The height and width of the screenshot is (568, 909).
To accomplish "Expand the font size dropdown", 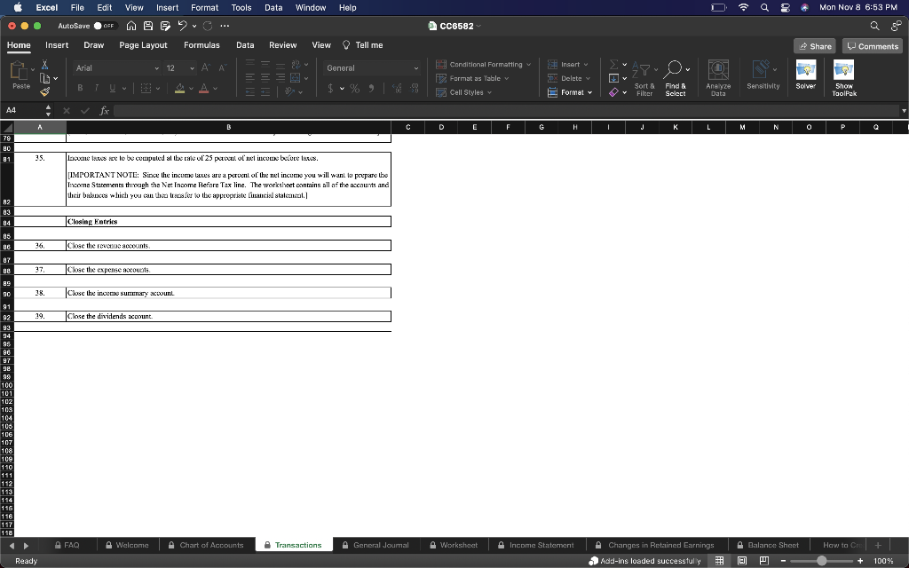I will tap(193, 67).
